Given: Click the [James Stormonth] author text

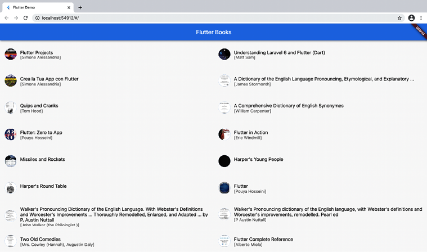Looking at the screenshot, I should click(x=252, y=84).
